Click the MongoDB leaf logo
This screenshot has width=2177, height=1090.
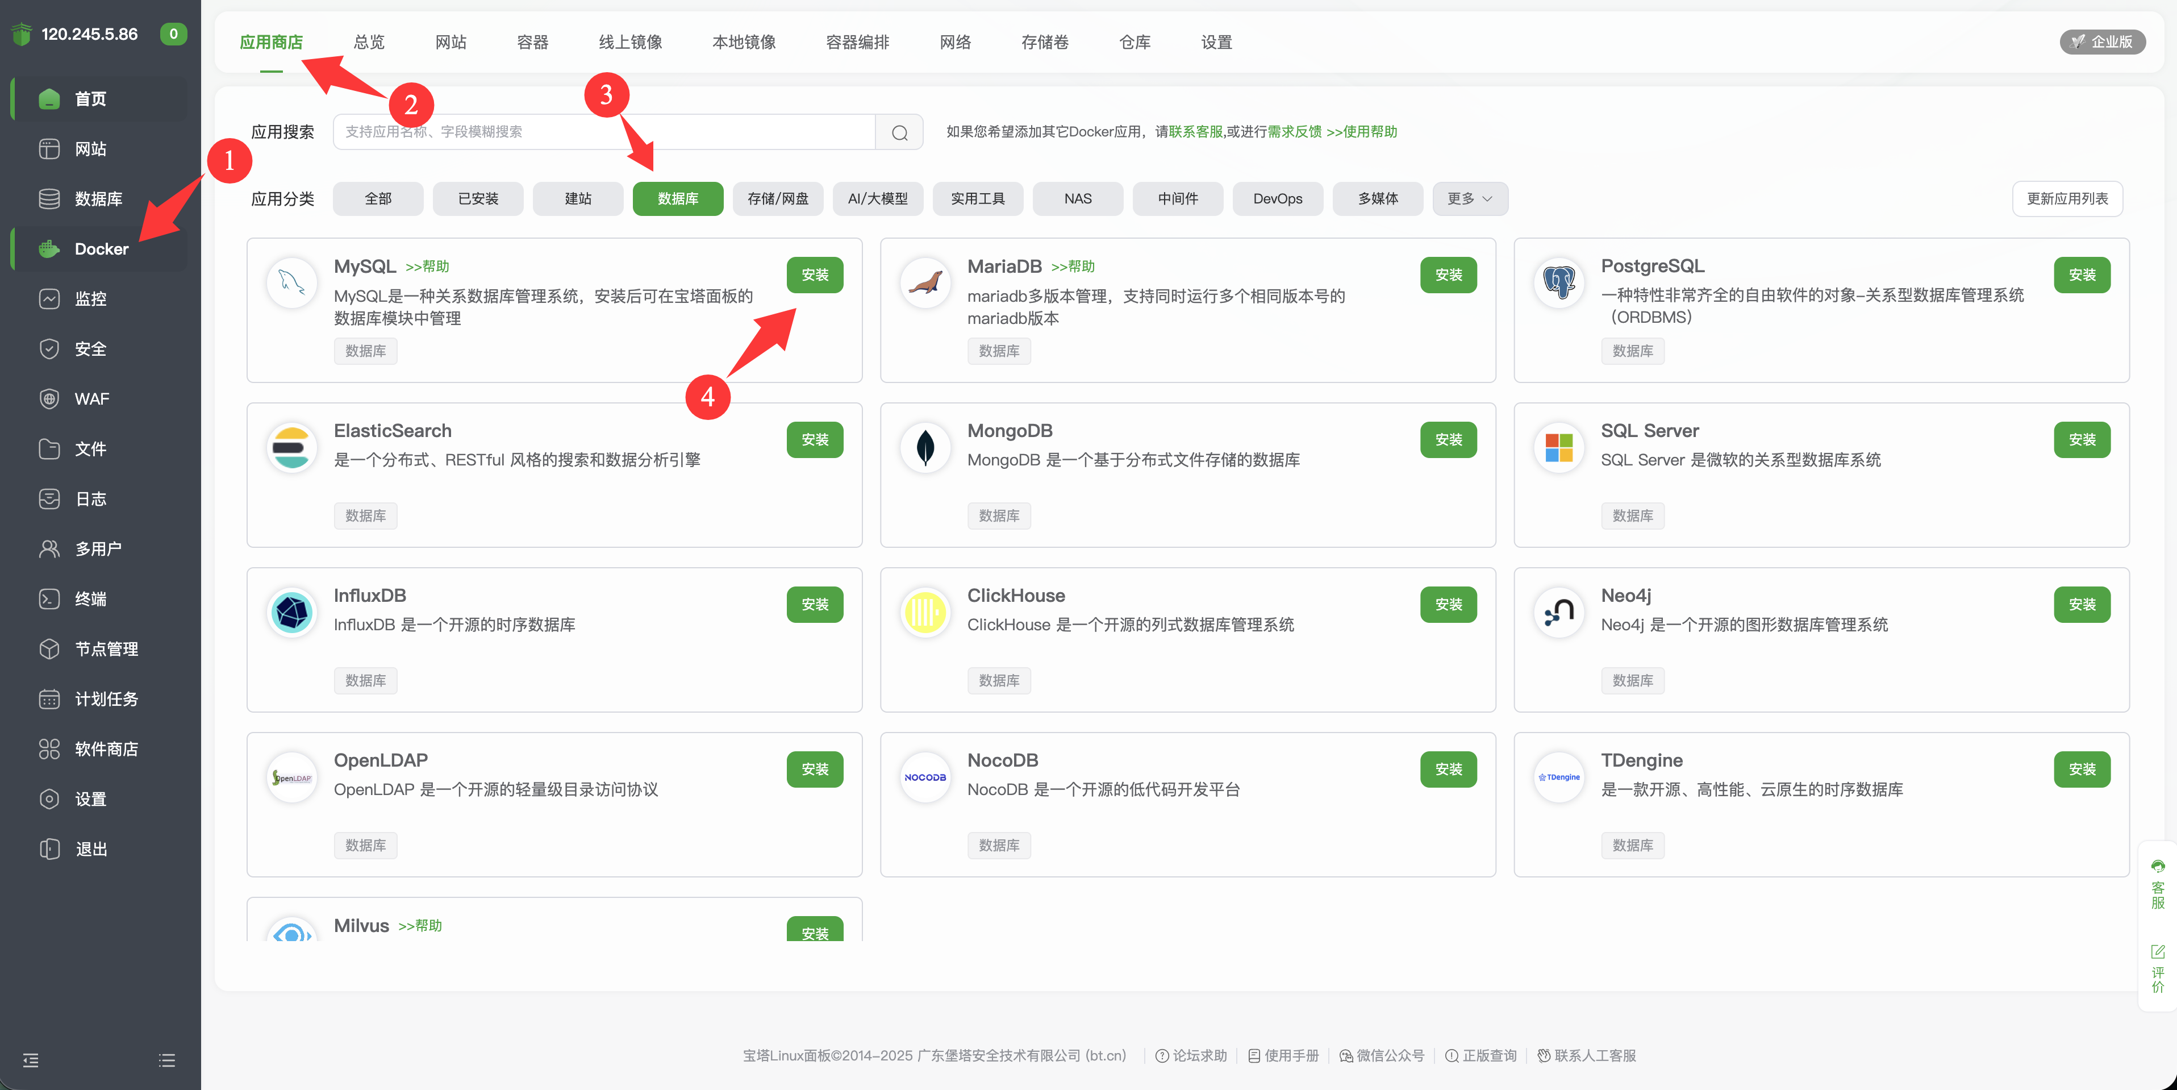click(x=925, y=447)
